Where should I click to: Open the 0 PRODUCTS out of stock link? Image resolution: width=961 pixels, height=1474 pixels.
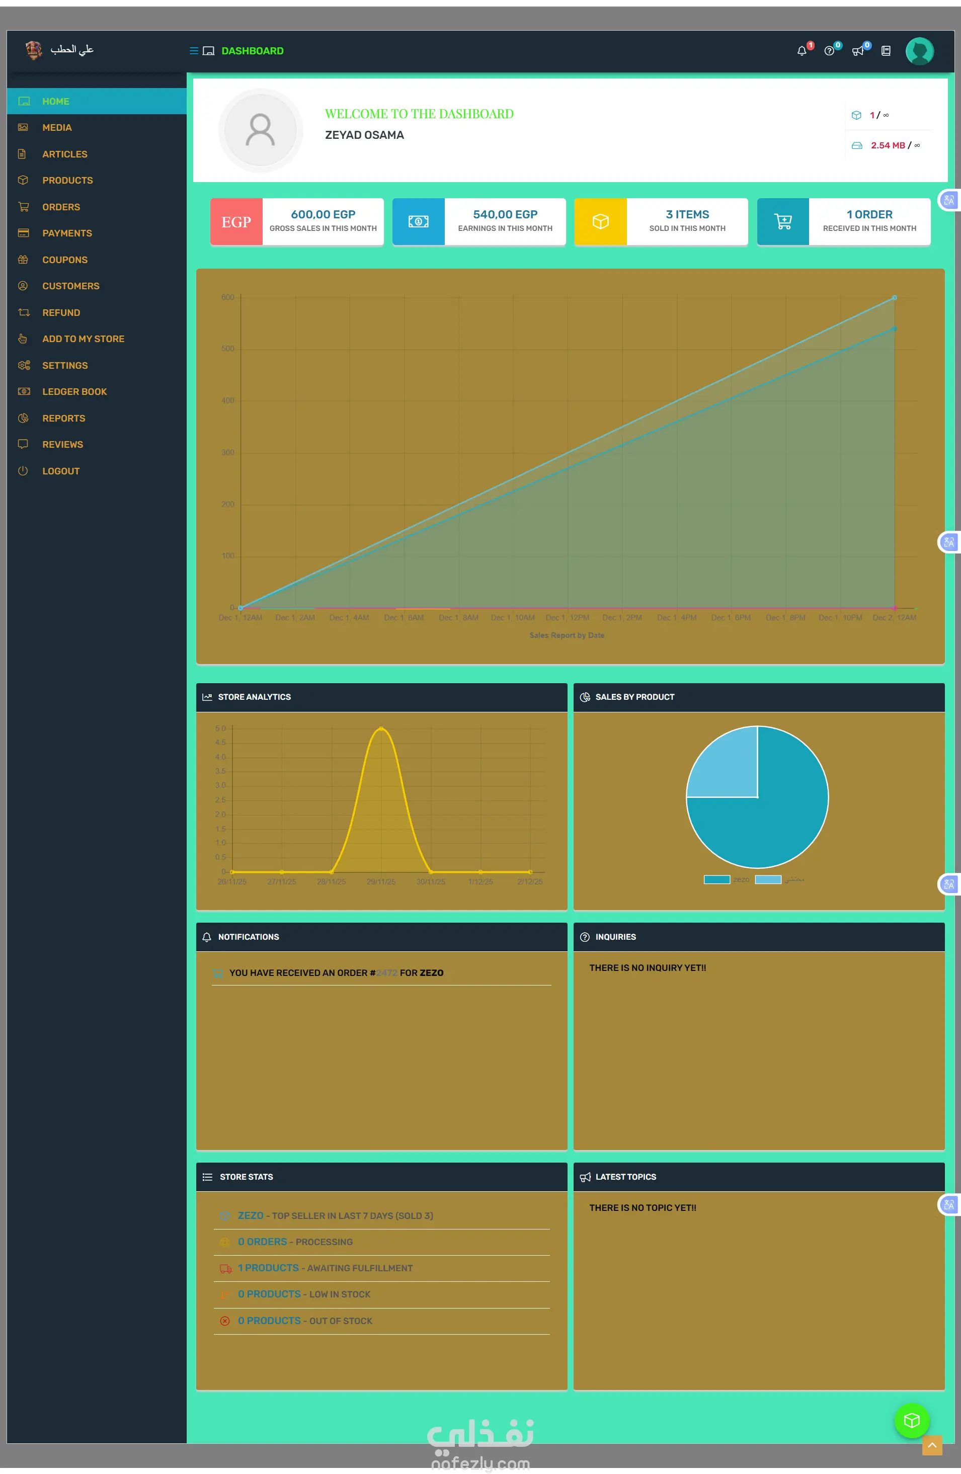click(x=269, y=1321)
